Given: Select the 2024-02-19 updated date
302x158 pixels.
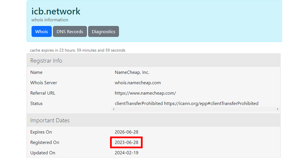Looking at the screenshot, I should click(x=127, y=153).
